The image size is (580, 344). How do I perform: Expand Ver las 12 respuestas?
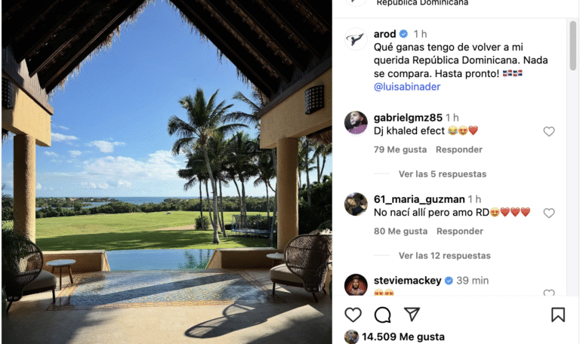(x=445, y=256)
